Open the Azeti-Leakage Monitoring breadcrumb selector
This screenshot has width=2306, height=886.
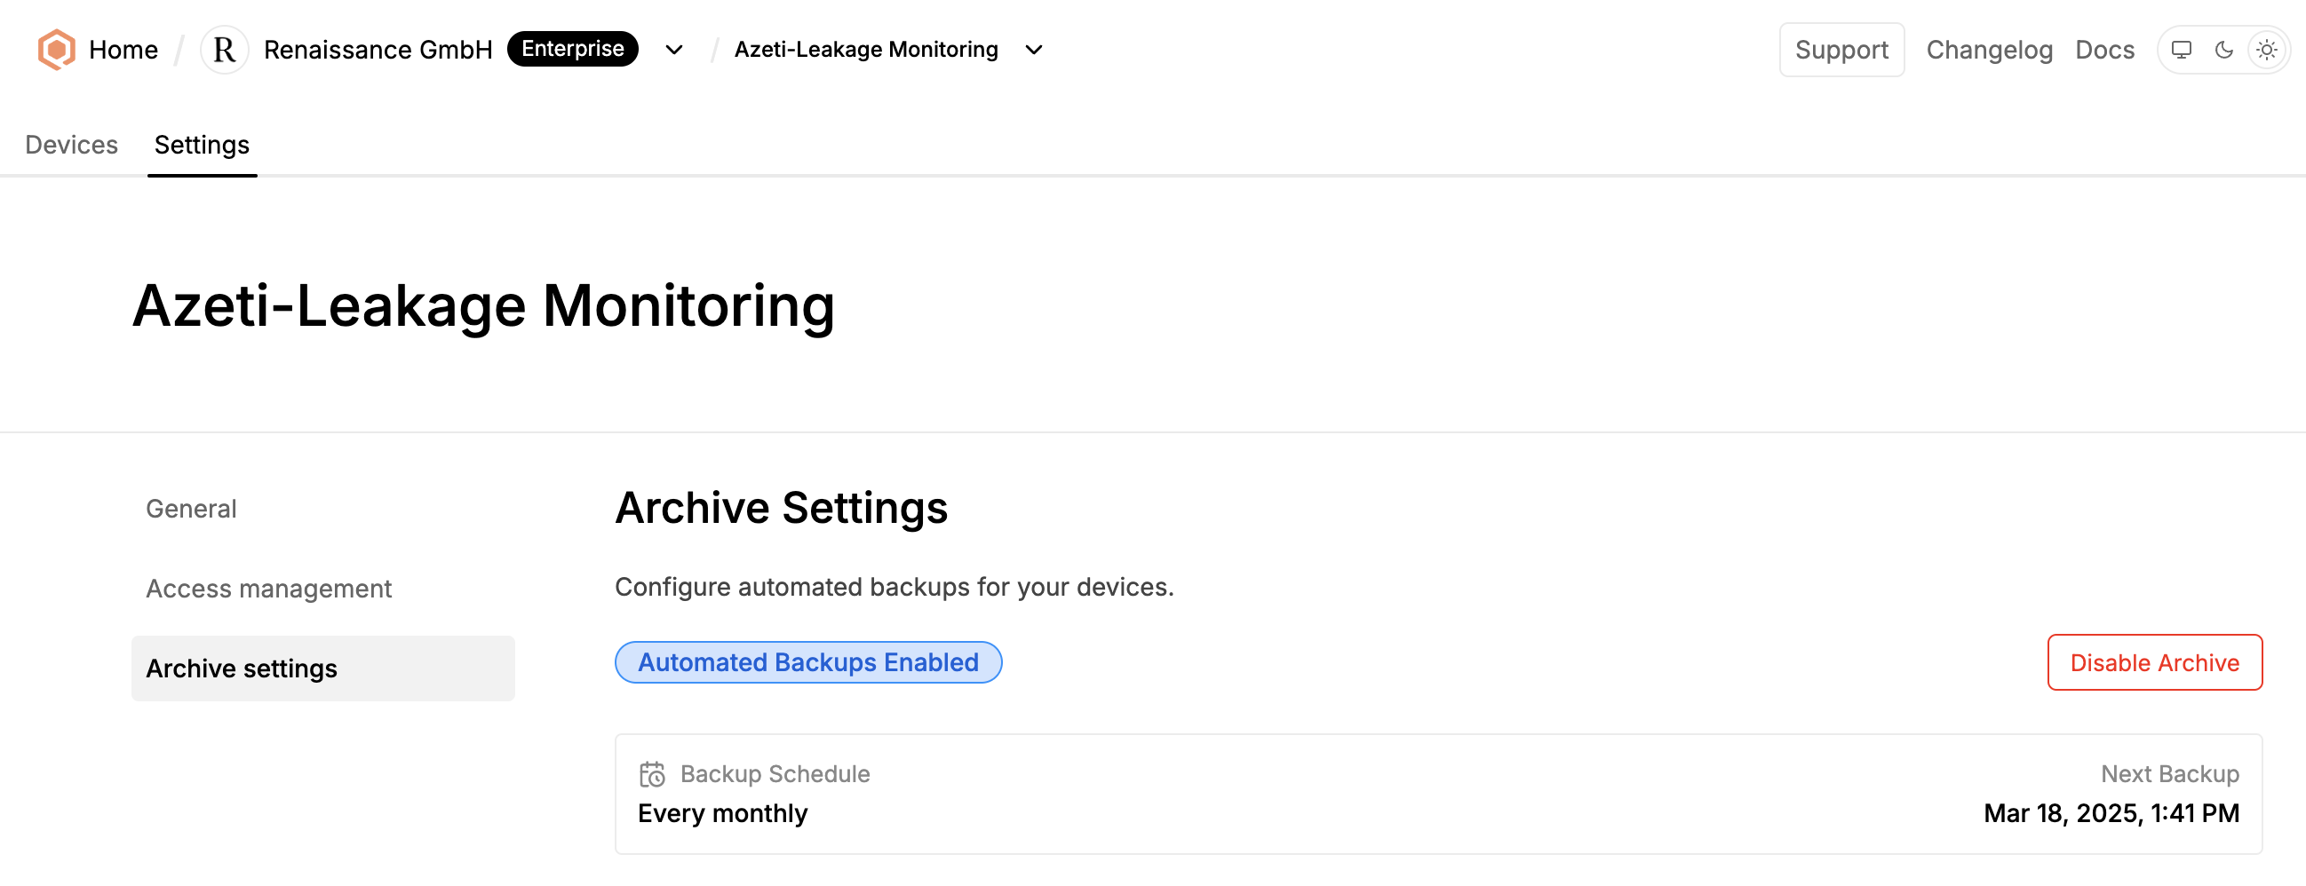pos(865,50)
